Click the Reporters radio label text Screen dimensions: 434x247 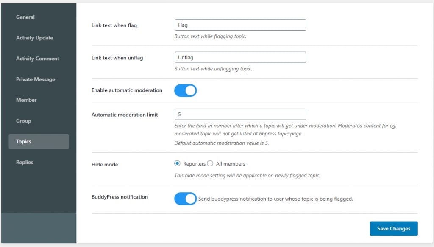pos(194,164)
